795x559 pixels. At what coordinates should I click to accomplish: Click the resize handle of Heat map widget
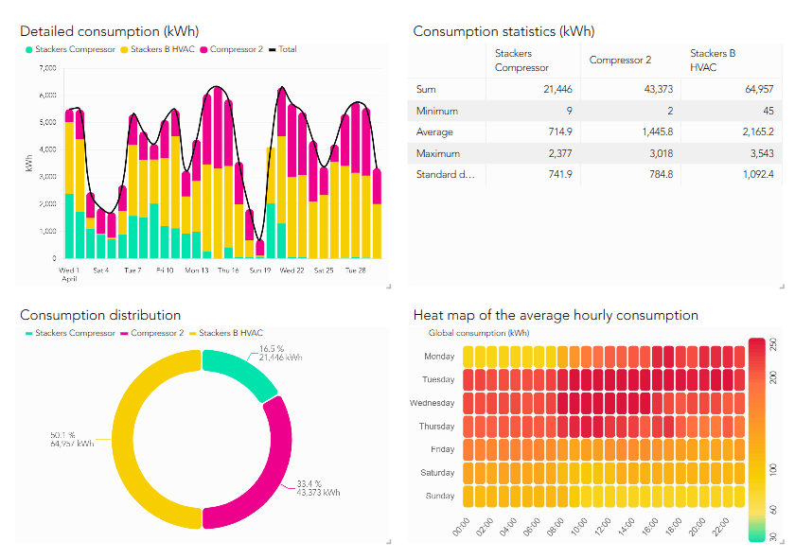pos(783,542)
